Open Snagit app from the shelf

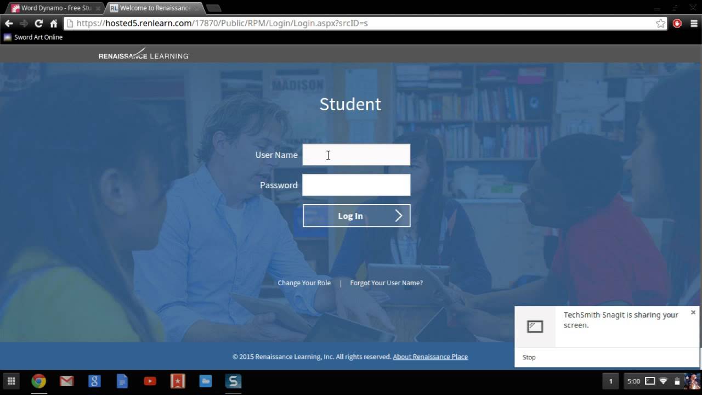point(234,381)
